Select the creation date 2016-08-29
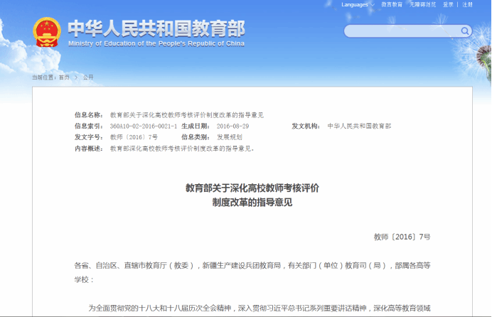This screenshot has height=317, width=492. click(232, 126)
